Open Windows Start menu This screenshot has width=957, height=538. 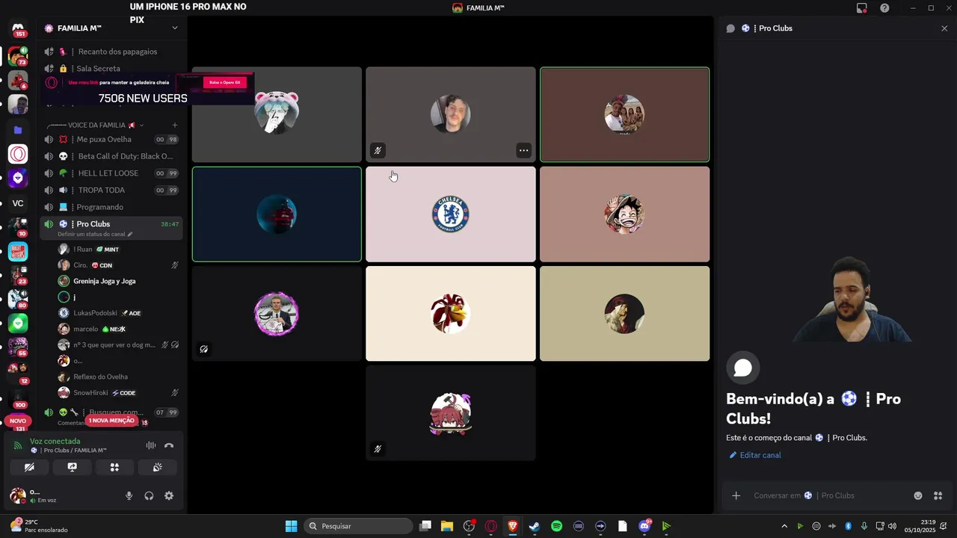[291, 526]
